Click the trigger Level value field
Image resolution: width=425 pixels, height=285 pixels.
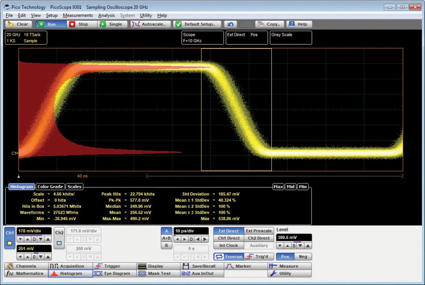point(294,238)
